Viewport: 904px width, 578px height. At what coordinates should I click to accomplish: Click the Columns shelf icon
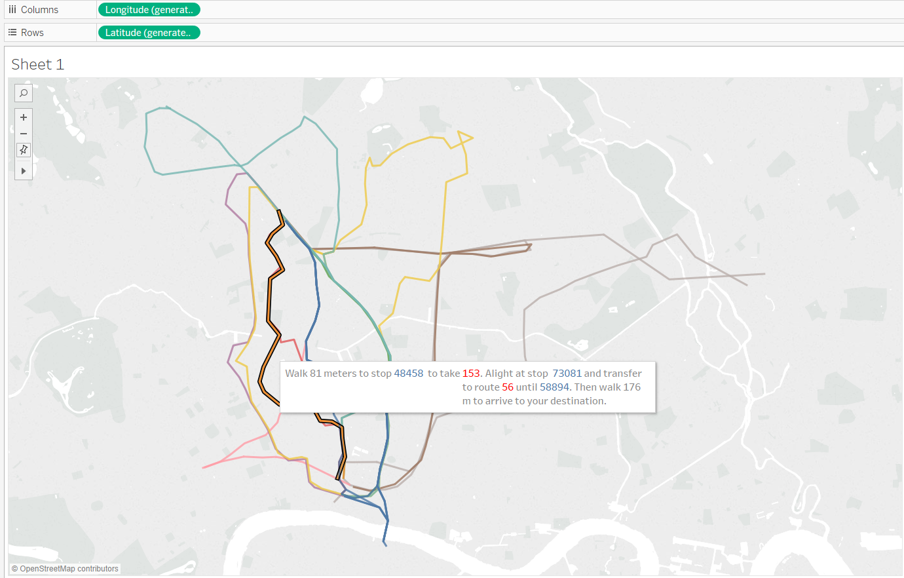pyautogui.click(x=12, y=10)
